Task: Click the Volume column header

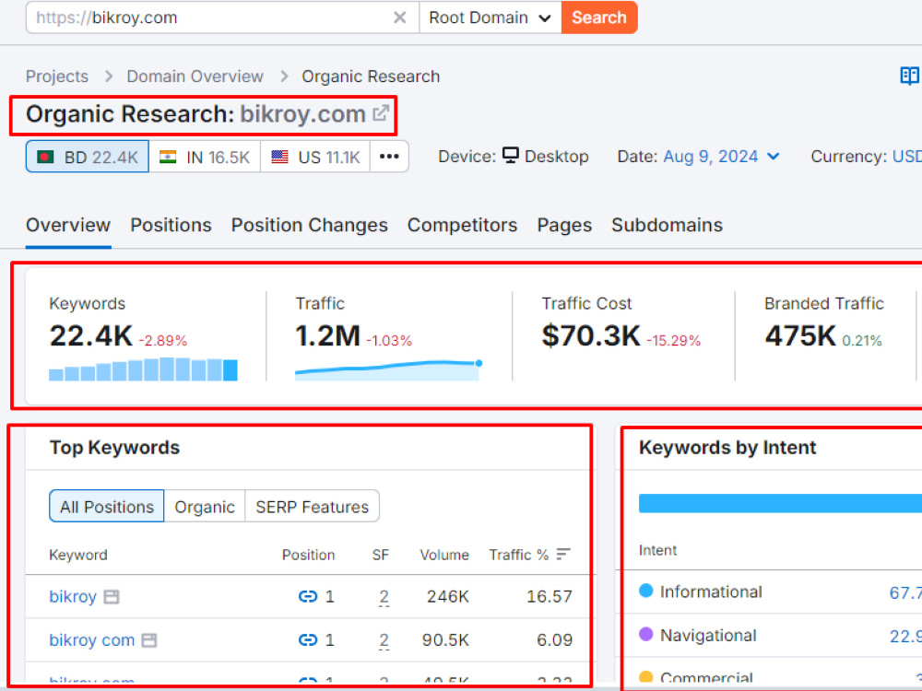Action: (444, 555)
